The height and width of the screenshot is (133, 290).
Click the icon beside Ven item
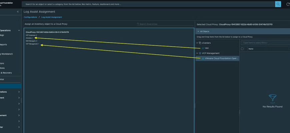point(203,48)
